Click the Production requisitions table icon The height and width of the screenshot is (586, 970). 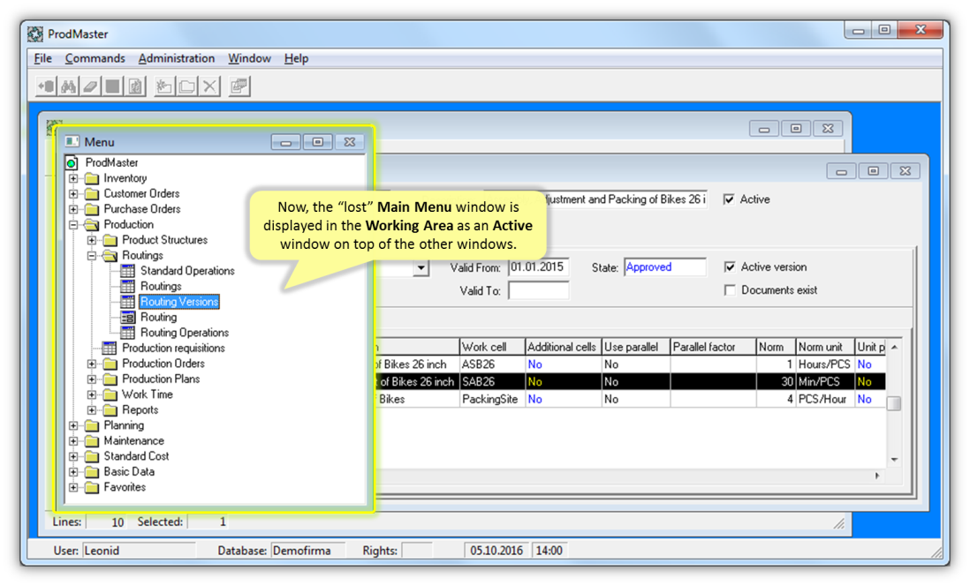click(109, 348)
